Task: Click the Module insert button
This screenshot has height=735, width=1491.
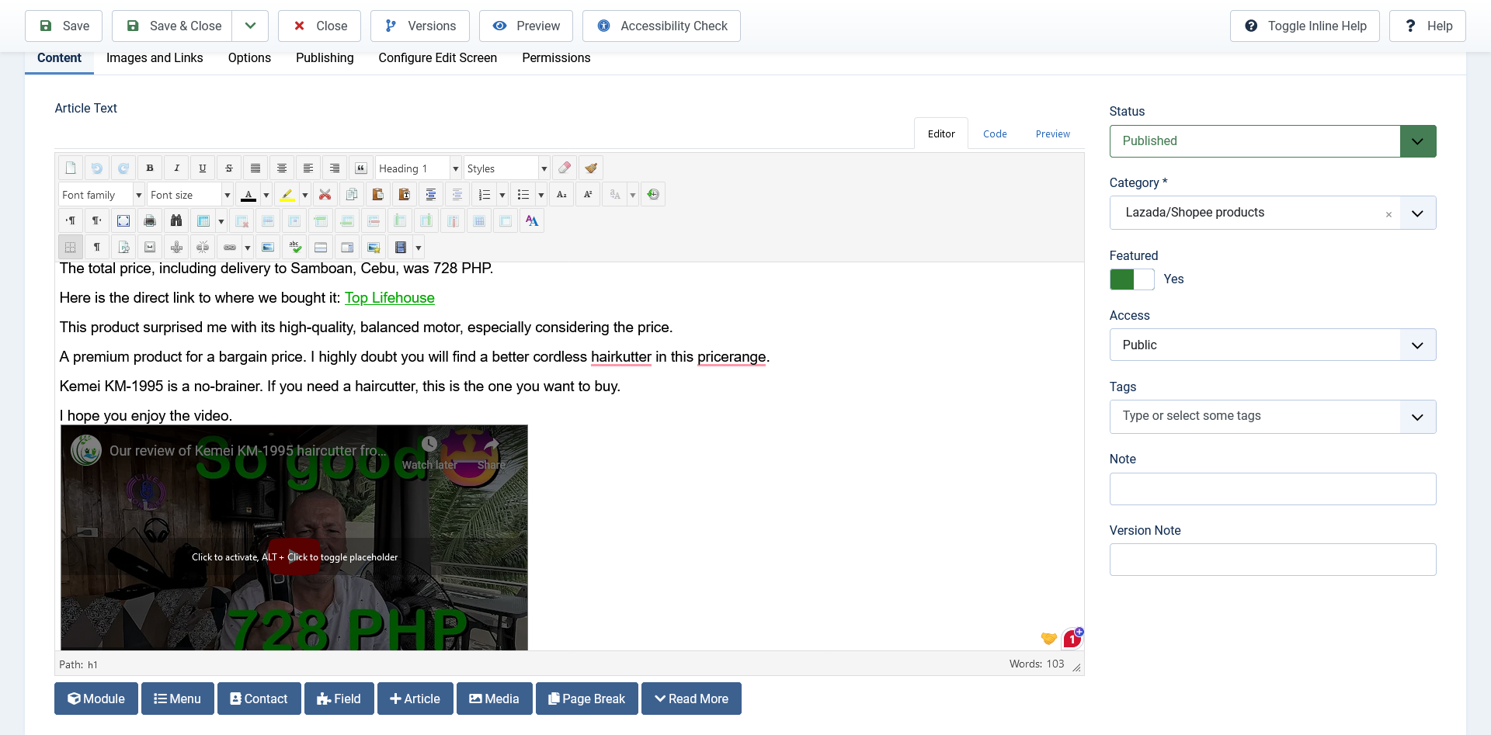Action: pyautogui.click(x=96, y=699)
